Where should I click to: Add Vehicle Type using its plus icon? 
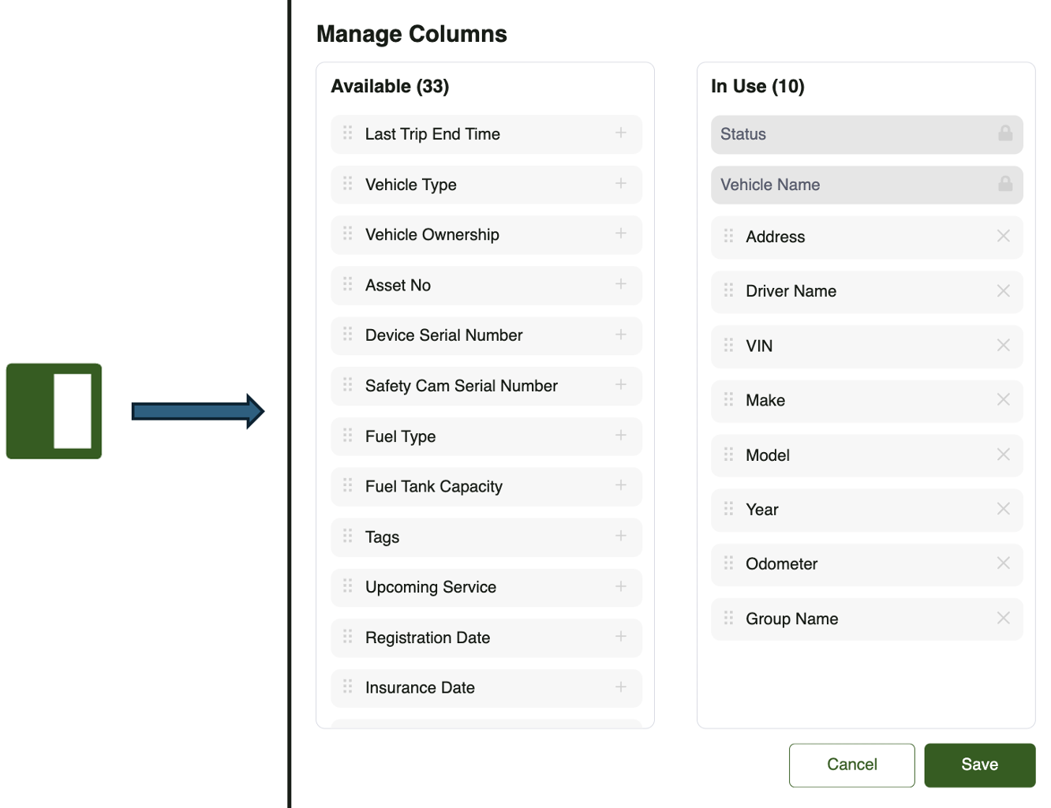pos(621,184)
